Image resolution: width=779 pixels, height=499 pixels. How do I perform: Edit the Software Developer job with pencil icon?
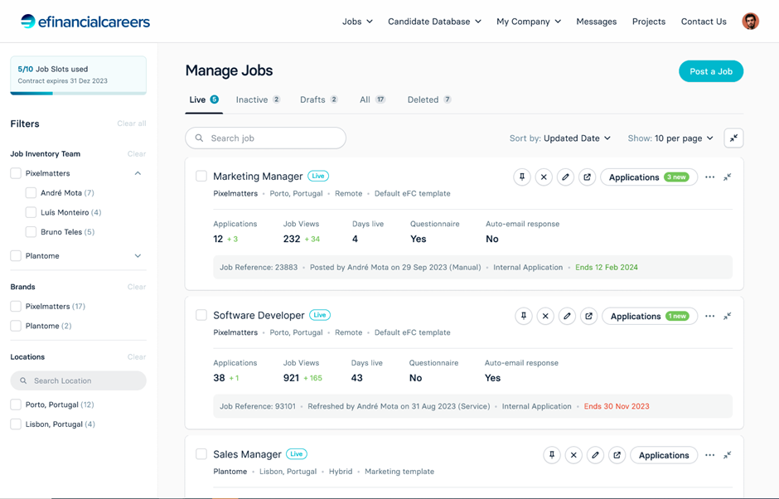567,316
